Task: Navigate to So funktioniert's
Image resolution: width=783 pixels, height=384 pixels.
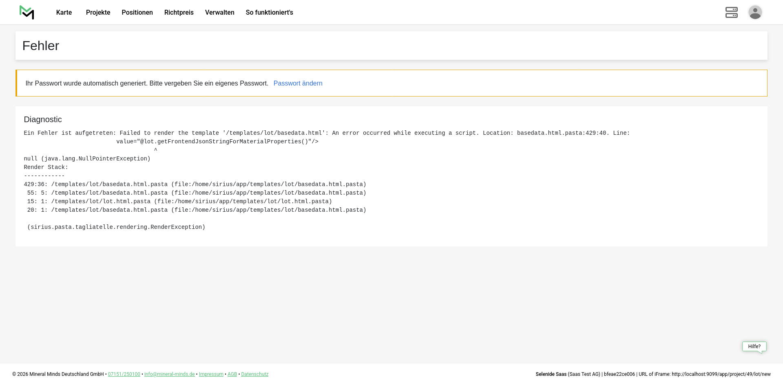Action: tap(269, 13)
